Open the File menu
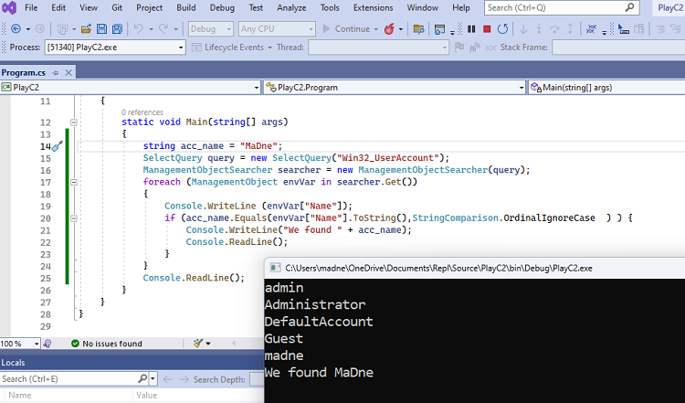The image size is (685, 403). 31,8
